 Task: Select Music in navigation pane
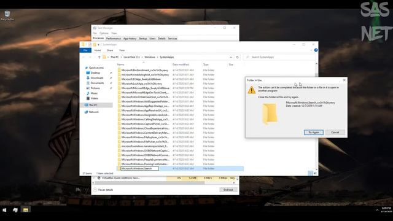click(94, 93)
